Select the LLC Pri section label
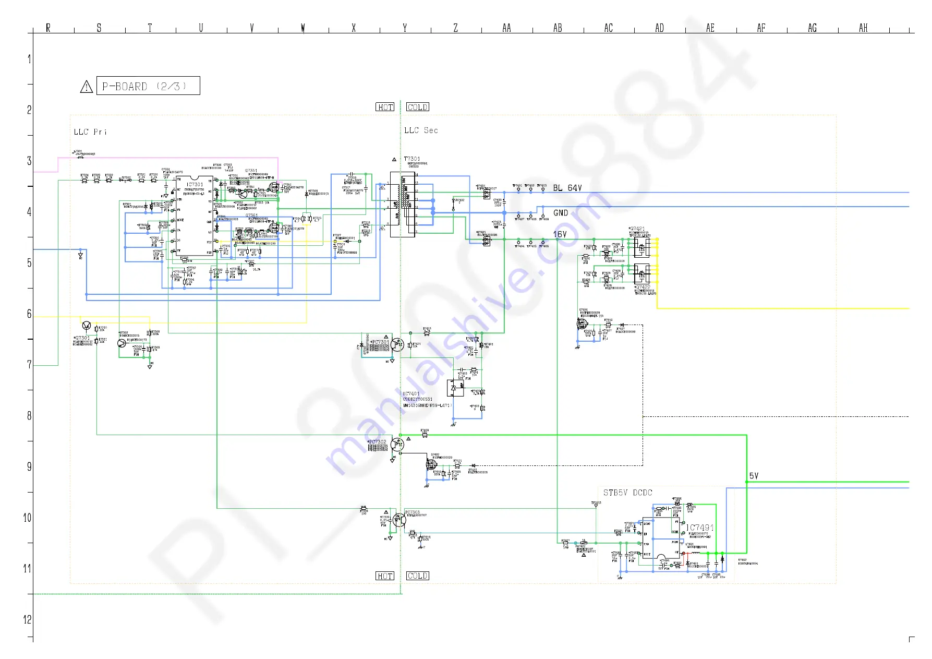This screenshot has height=659, width=932. click(90, 131)
